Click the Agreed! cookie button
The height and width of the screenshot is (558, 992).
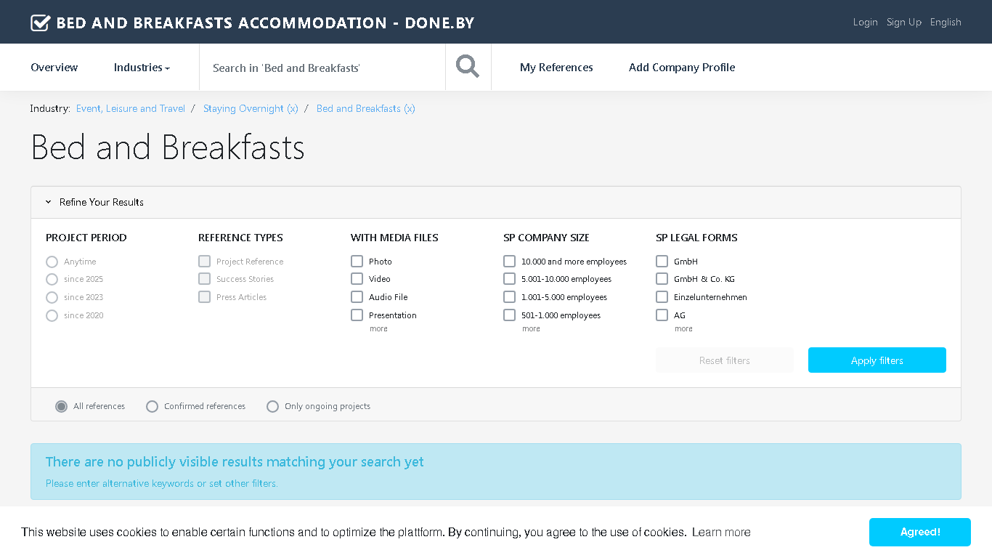coord(920,533)
